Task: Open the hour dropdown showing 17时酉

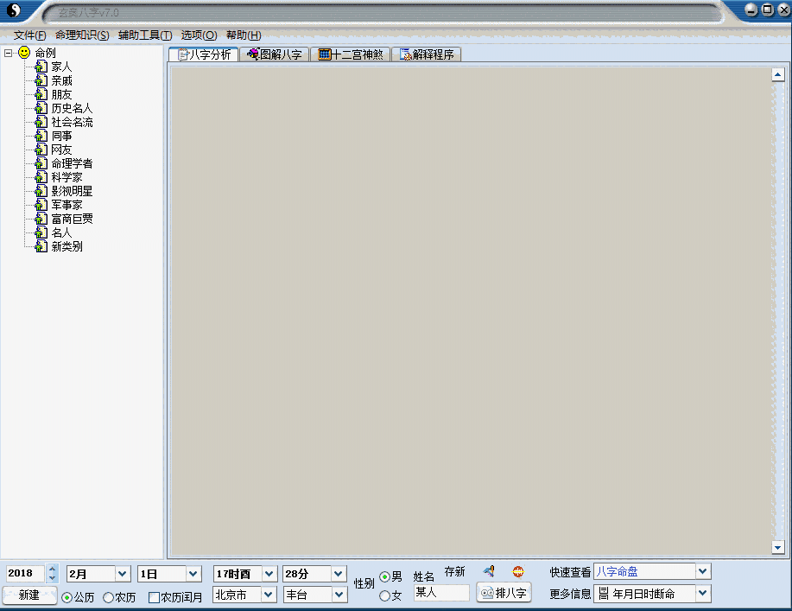Action: tap(269, 574)
